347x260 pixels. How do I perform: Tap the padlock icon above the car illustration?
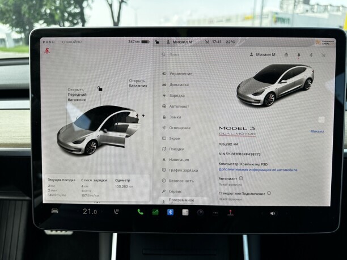click(x=100, y=89)
